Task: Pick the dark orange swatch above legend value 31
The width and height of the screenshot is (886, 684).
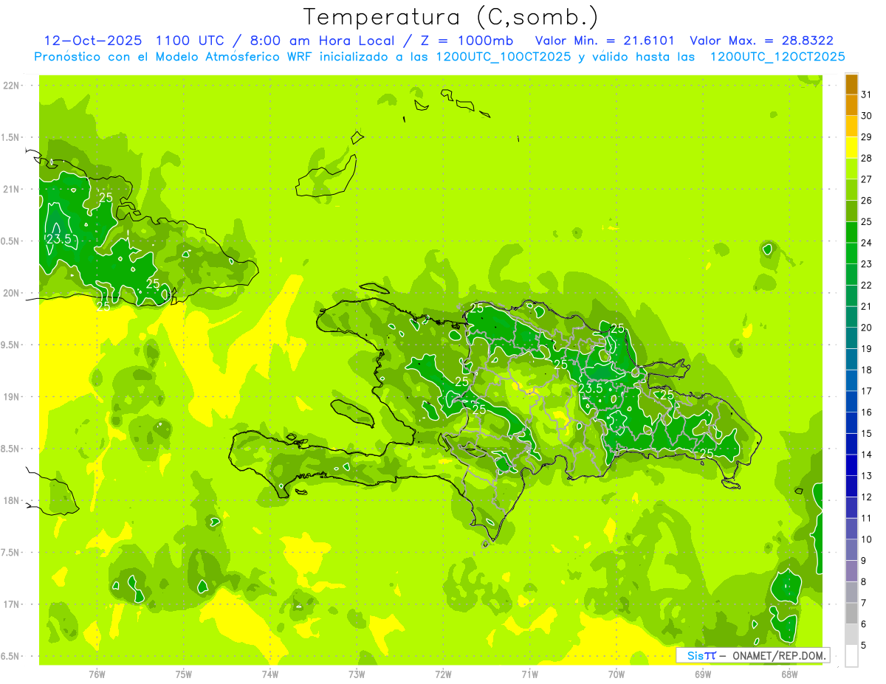Action: (x=851, y=84)
